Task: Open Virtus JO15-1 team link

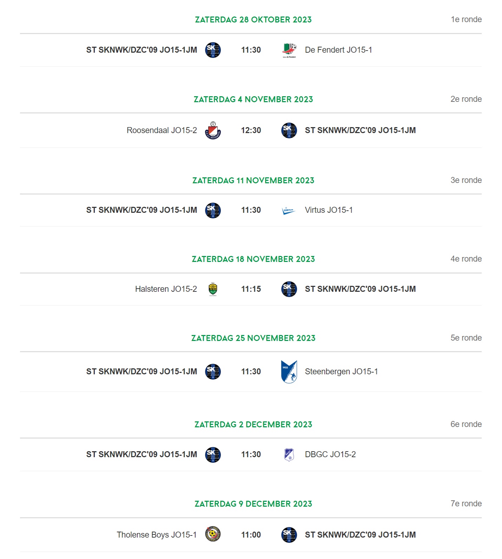Action: click(329, 210)
